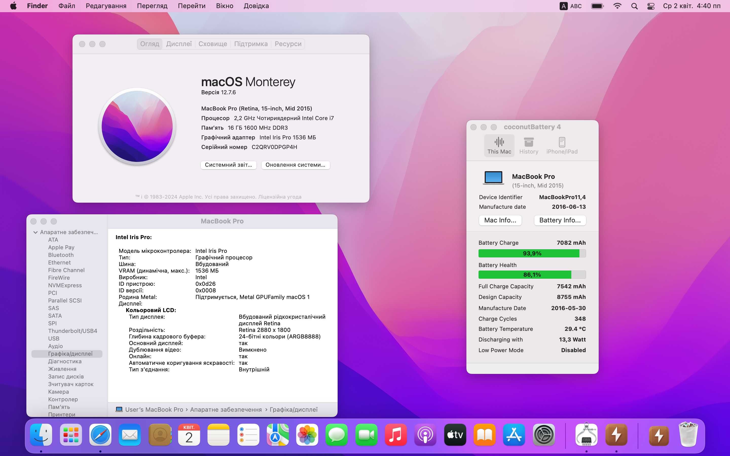Collapse the Апаратне забезпечення tree section
The image size is (730, 456).
[x=35, y=232]
